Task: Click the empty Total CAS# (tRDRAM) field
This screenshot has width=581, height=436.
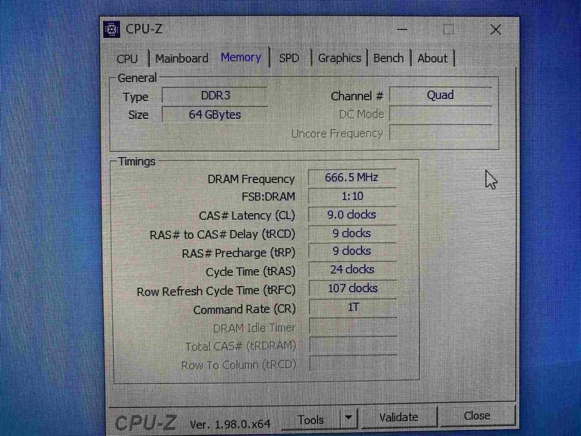Action: click(x=353, y=345)
